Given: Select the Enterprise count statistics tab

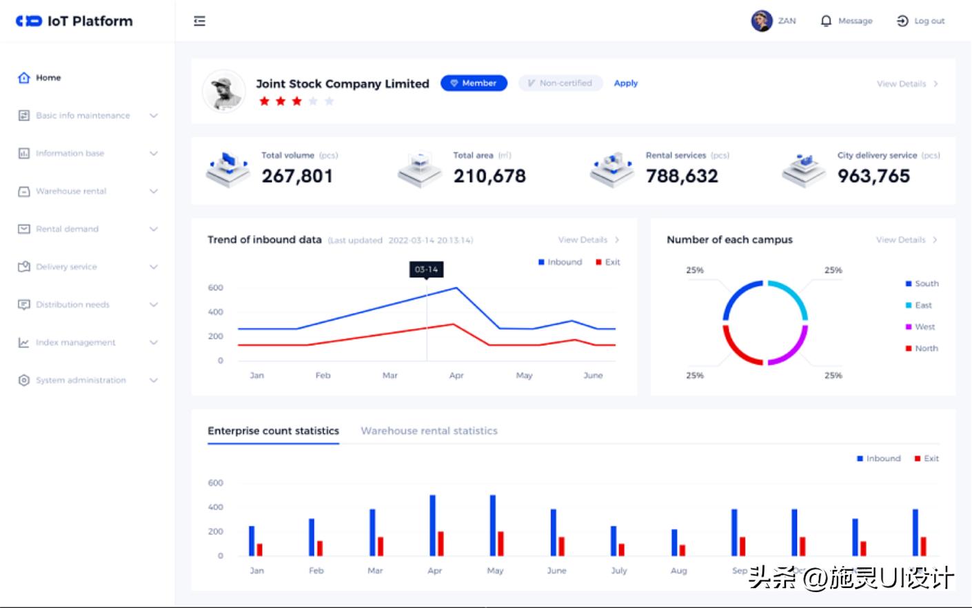Looking at the screenshot, I should (x=273, y=431).
